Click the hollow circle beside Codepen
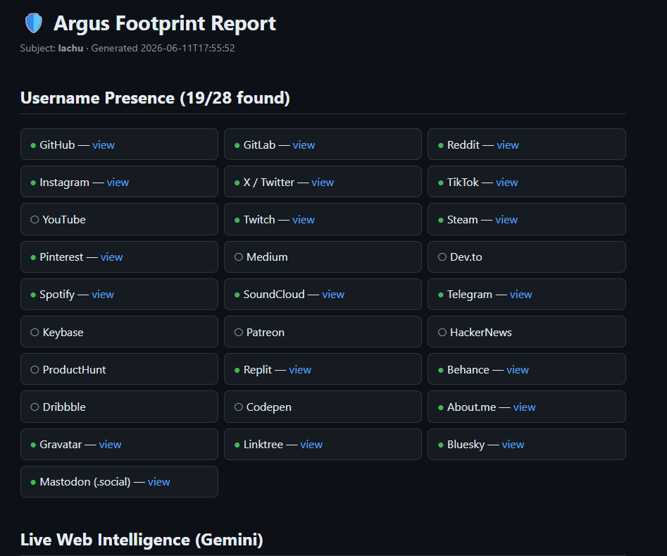 tap(239, 407)
